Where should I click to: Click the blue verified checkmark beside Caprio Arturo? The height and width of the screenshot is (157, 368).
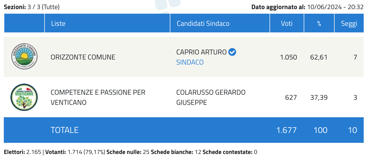(x=232, y=52)
